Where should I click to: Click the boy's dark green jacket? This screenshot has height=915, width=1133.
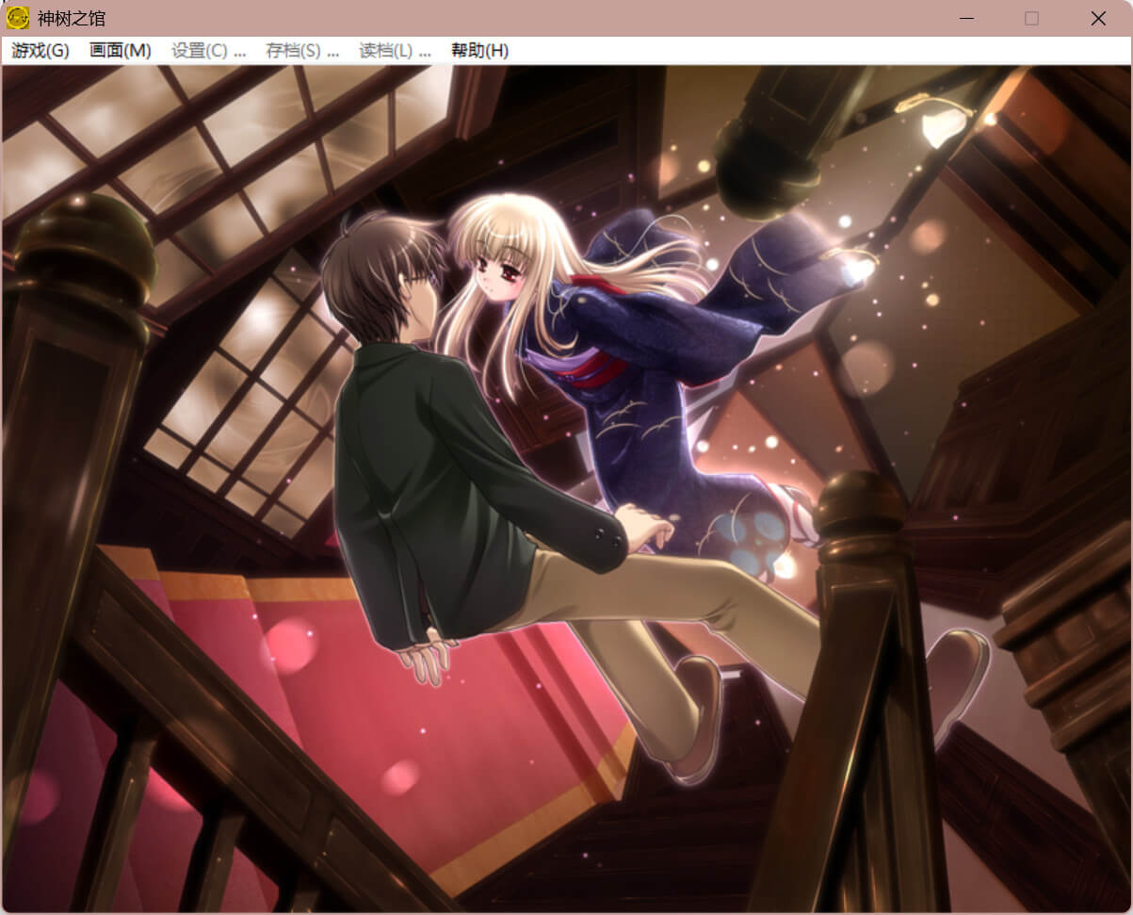pos(424,471)
